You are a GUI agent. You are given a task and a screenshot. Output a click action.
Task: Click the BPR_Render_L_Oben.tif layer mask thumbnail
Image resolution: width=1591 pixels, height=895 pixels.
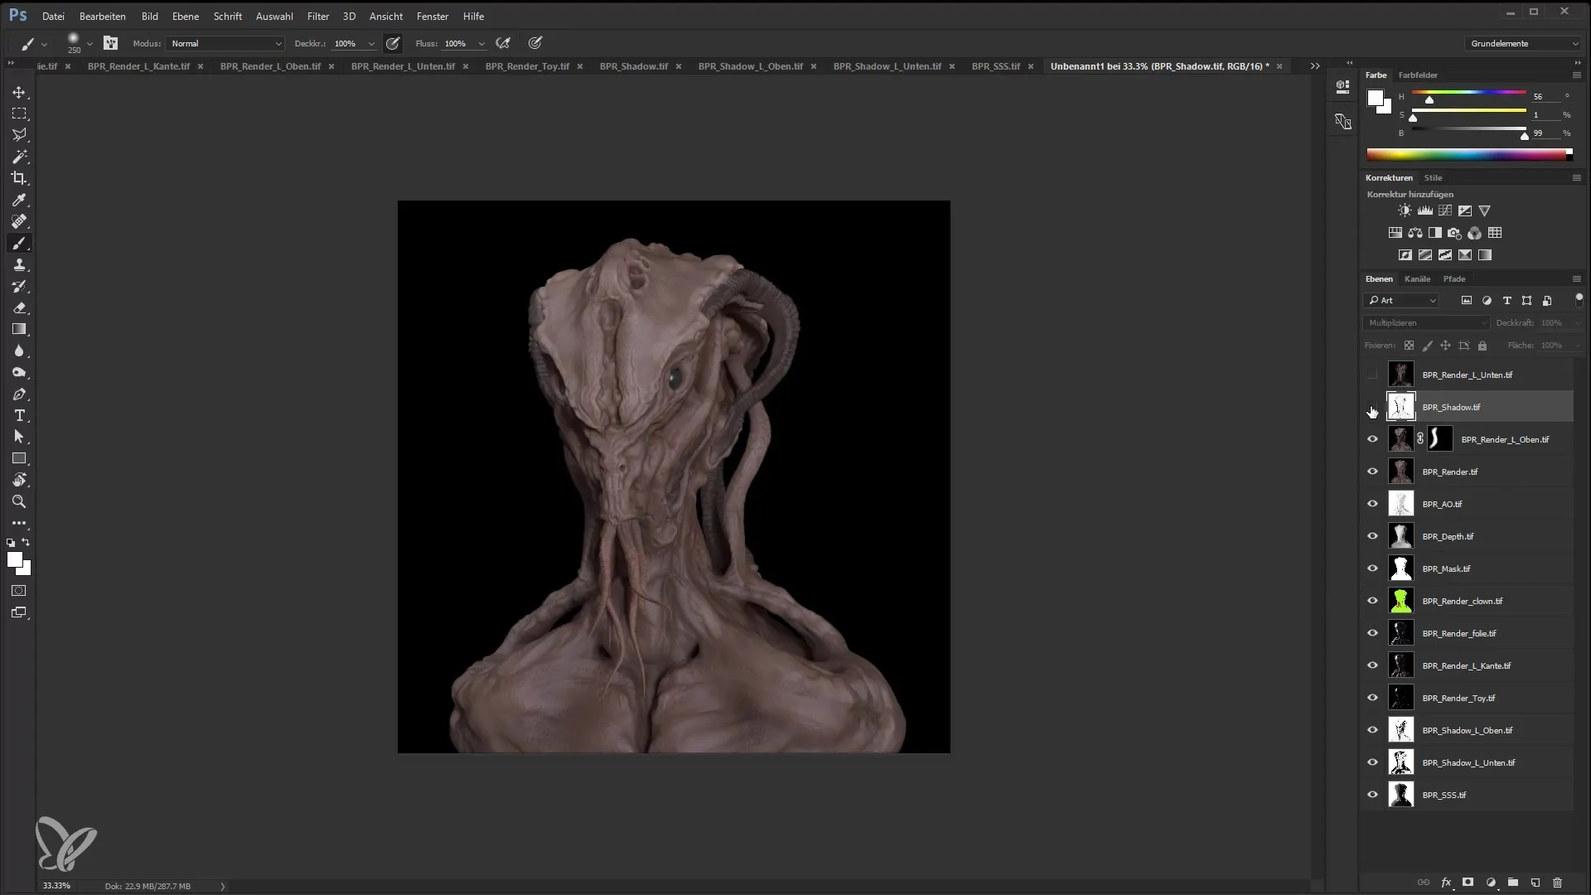tap(1440, 439)
